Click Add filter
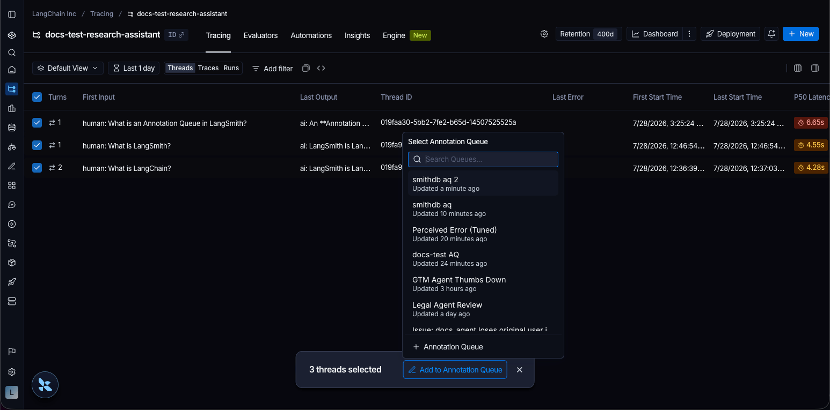 pyautogui.click(x=273, y=69)
